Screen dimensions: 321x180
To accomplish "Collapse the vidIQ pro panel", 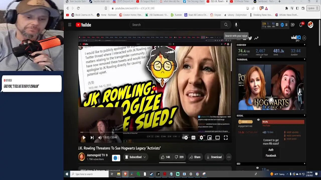I will click(x=304, y=38).
